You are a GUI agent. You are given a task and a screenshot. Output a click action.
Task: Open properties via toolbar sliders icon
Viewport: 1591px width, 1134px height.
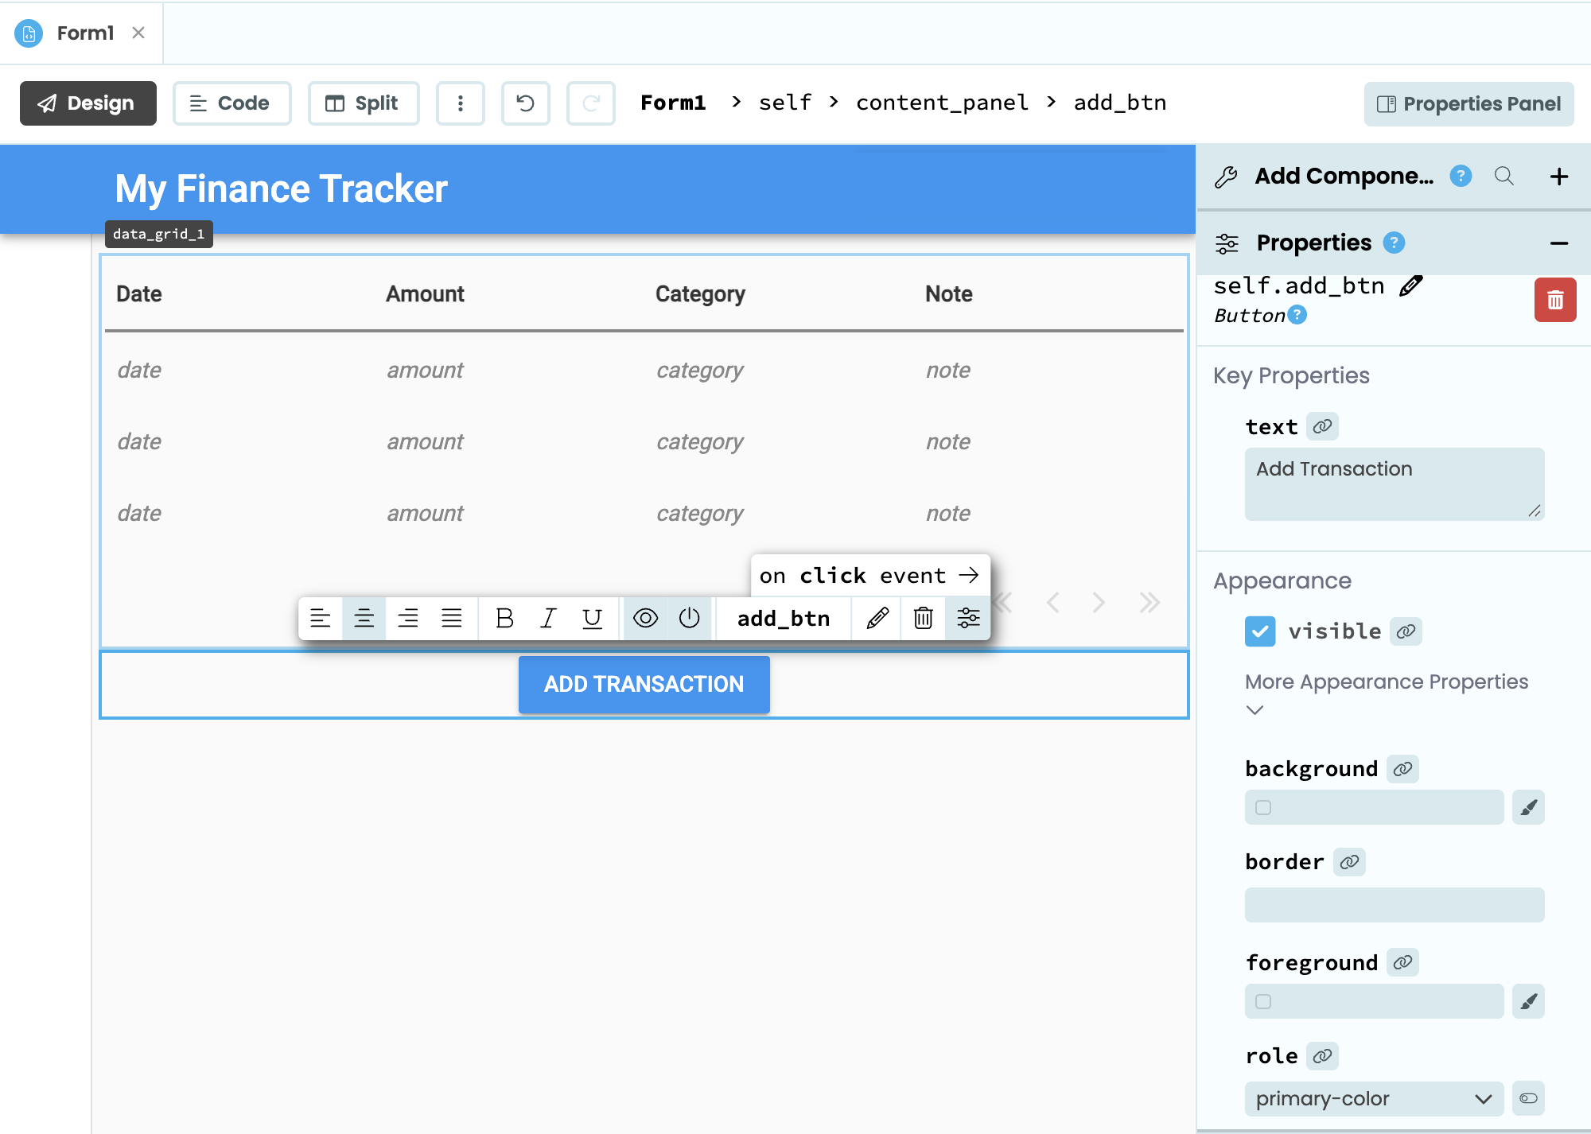968,618
